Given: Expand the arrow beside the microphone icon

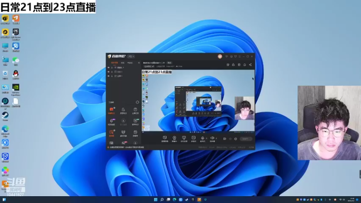Looking at the screenshot, I should 206,138.
